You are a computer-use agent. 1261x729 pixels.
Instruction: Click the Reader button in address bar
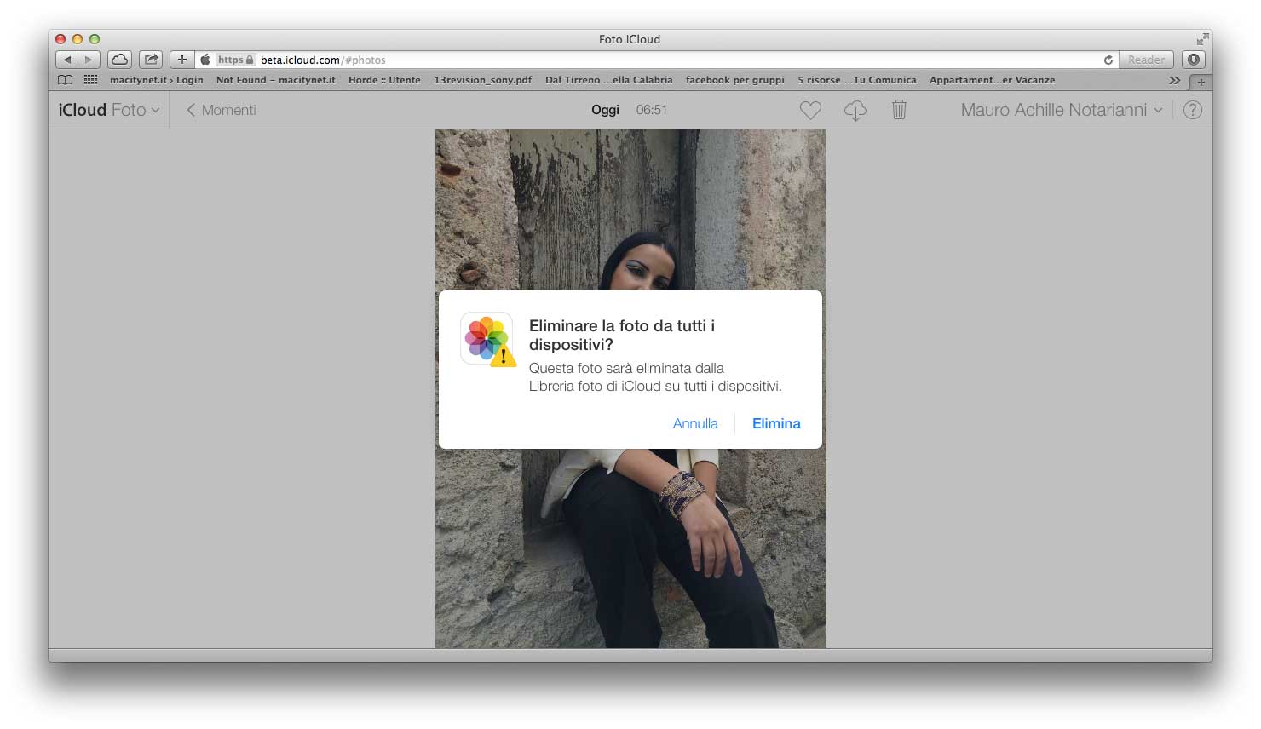pos(1146,60)
